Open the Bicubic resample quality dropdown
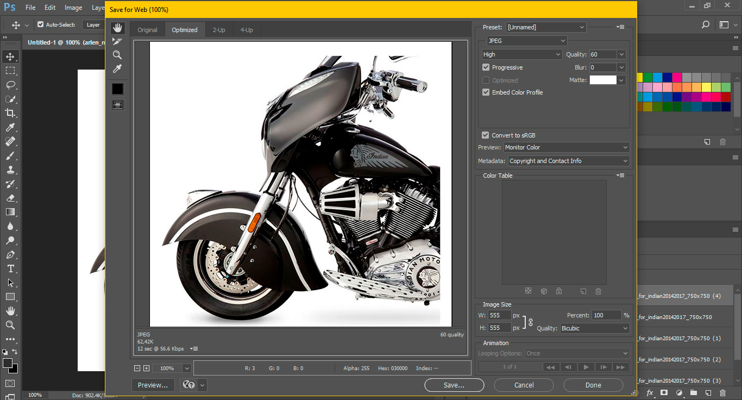 point(595,328)
